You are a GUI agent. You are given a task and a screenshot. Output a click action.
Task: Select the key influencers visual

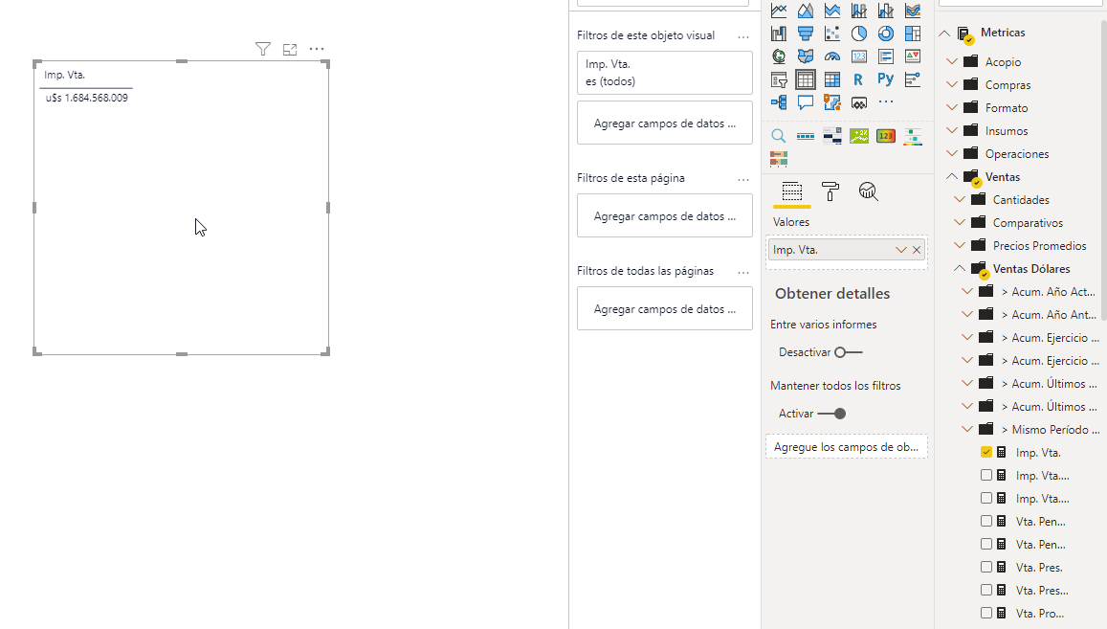pos(913,79)
